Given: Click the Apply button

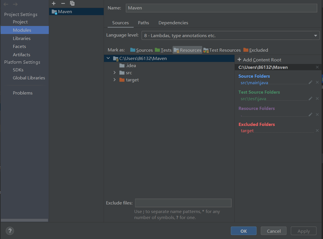Looking at the screenshot, I should (x=303, y=231).
